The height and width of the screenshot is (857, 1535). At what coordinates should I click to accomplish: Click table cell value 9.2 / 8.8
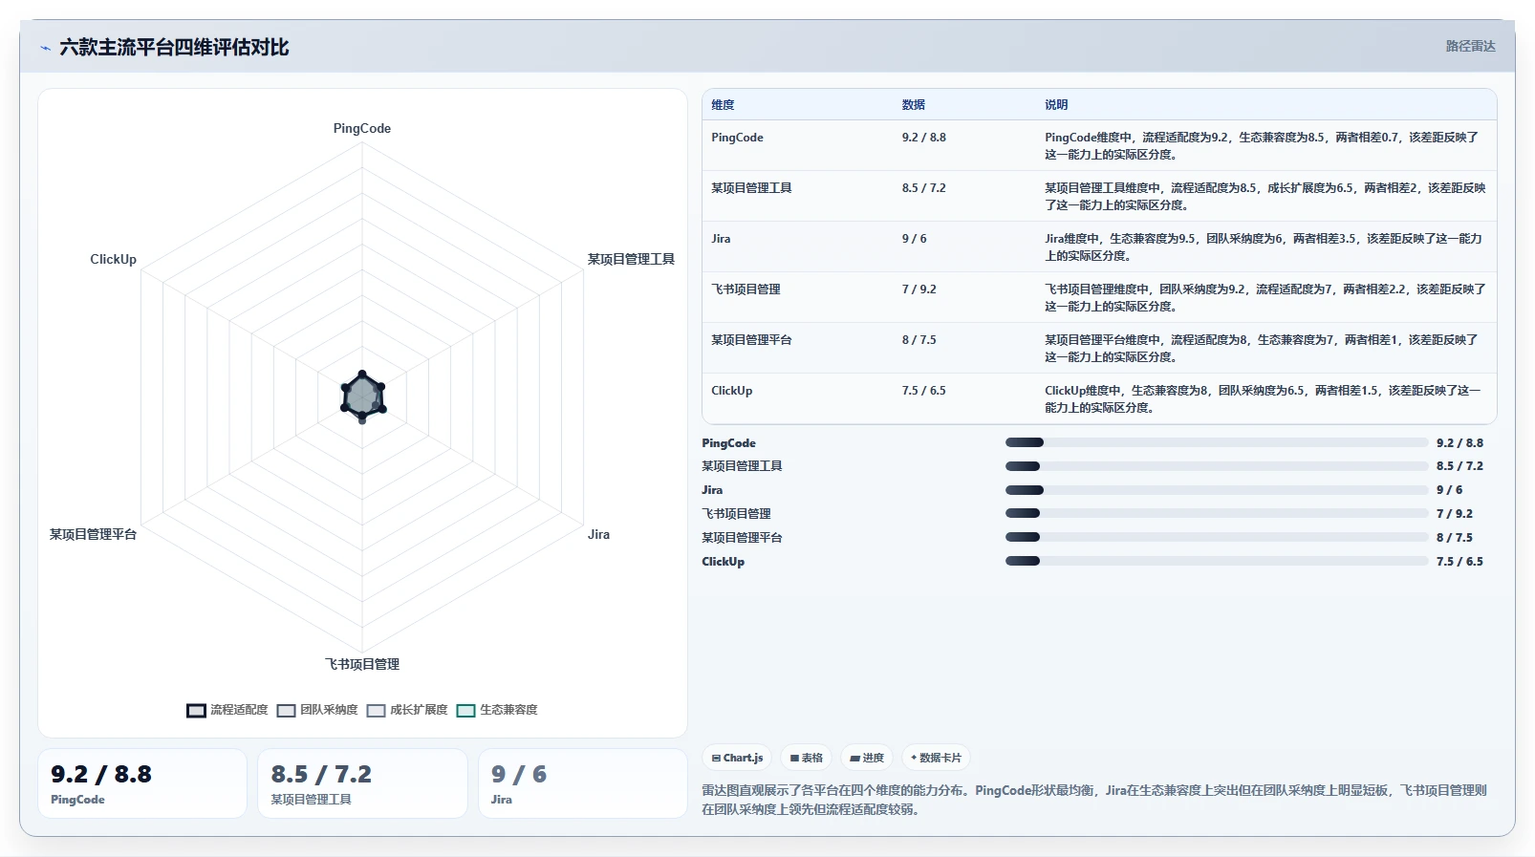coord(924,138)
